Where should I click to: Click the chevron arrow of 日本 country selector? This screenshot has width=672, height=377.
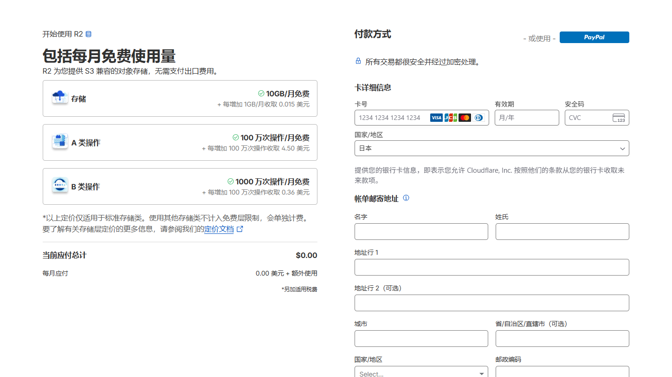click(622, 149)
